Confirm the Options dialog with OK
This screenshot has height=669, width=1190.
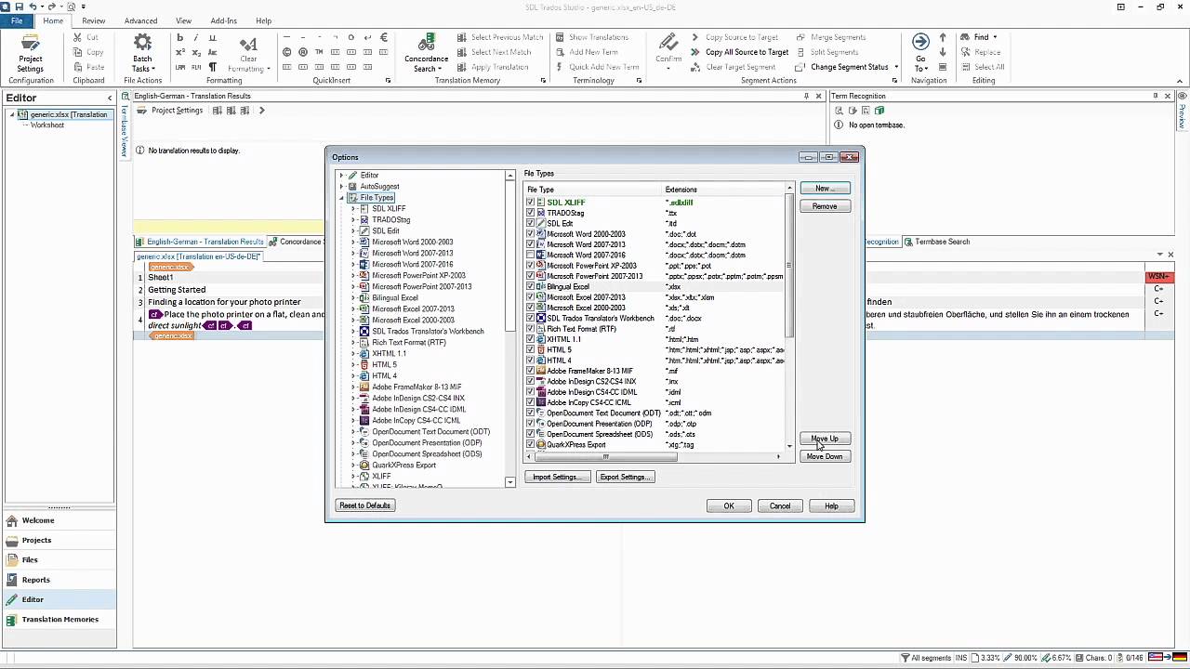[x=729, y=506]
